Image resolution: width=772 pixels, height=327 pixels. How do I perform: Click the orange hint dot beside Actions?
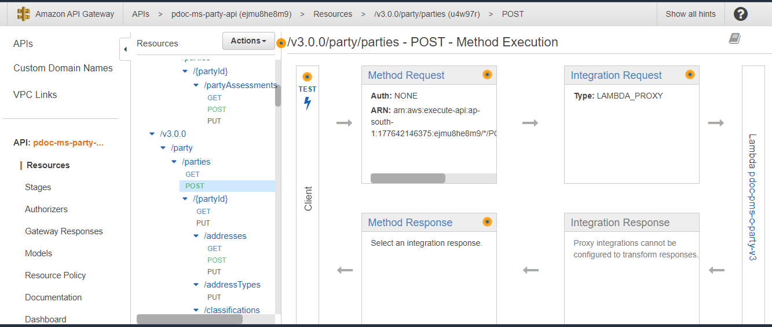[x=281, y=43]
